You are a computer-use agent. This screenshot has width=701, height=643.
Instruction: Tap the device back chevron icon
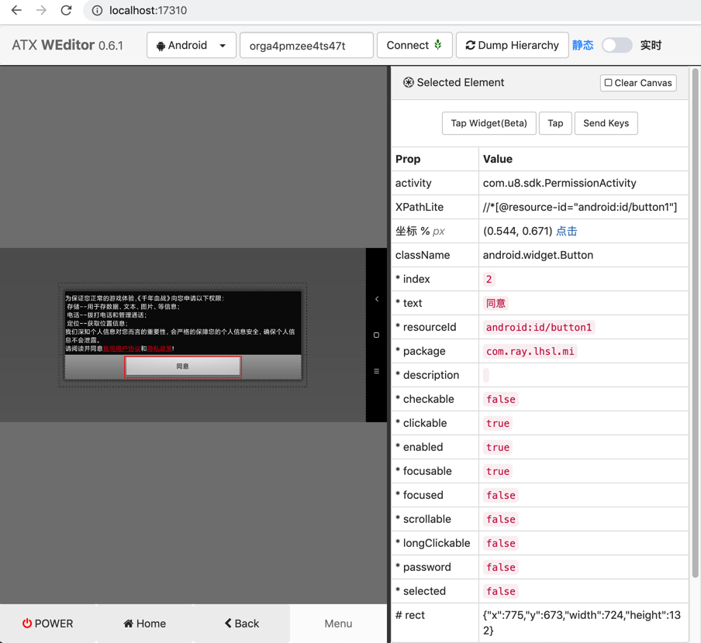click(x=376, y=299)
